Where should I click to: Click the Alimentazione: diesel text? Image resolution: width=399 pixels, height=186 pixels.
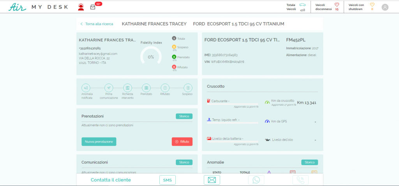point(301,55)
